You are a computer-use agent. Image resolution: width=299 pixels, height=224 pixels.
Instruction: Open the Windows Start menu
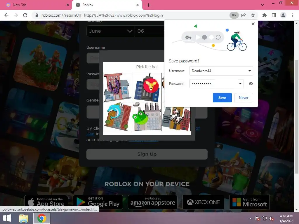coord(7,218)
